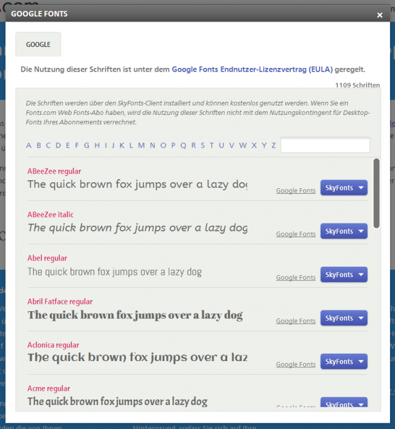Filter fonts by letter C
Image resolution: width=395 pixels, height=429 pixels.
[x=48, y=145]
